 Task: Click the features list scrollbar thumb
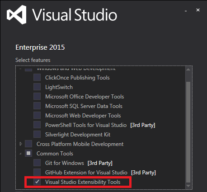tap(188, 132)
